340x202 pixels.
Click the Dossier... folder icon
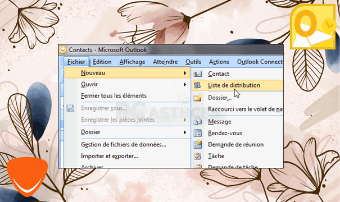(198, 98)
